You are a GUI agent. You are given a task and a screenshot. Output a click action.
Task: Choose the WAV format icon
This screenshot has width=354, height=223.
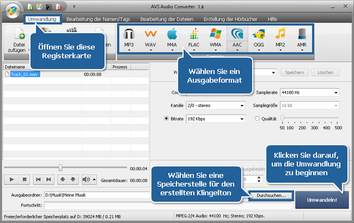(150, 37)
